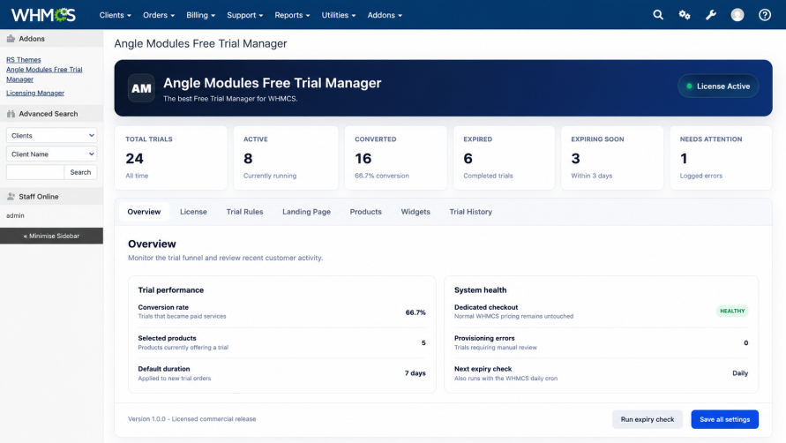Open the Orders menu
Viewport: 786px width, 443px height.
tap(159, 15)
